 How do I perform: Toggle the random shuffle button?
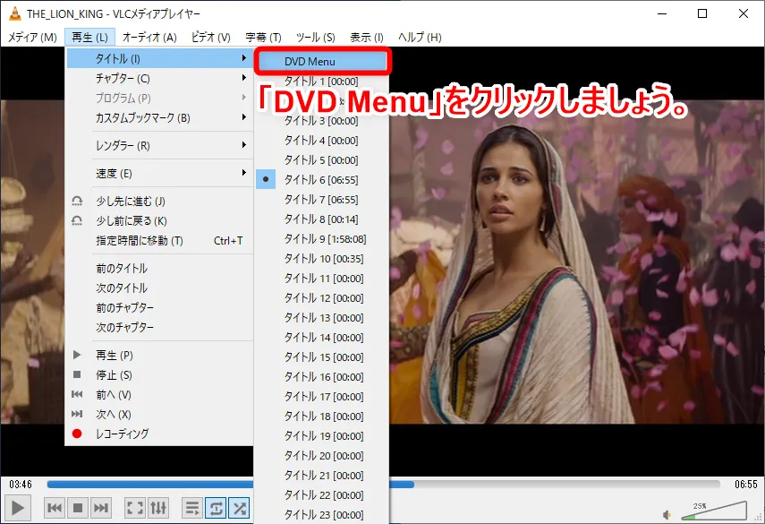[239, 509]
